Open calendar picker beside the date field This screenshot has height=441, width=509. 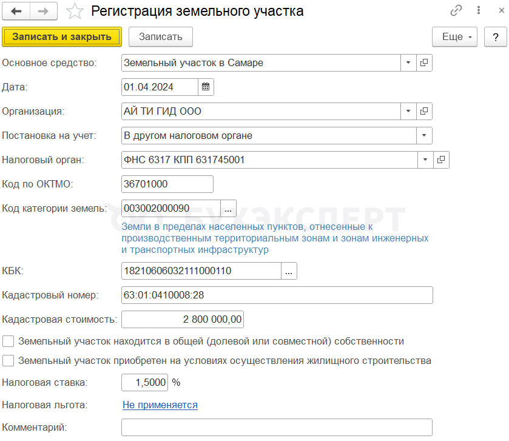[x=206, y=87]
